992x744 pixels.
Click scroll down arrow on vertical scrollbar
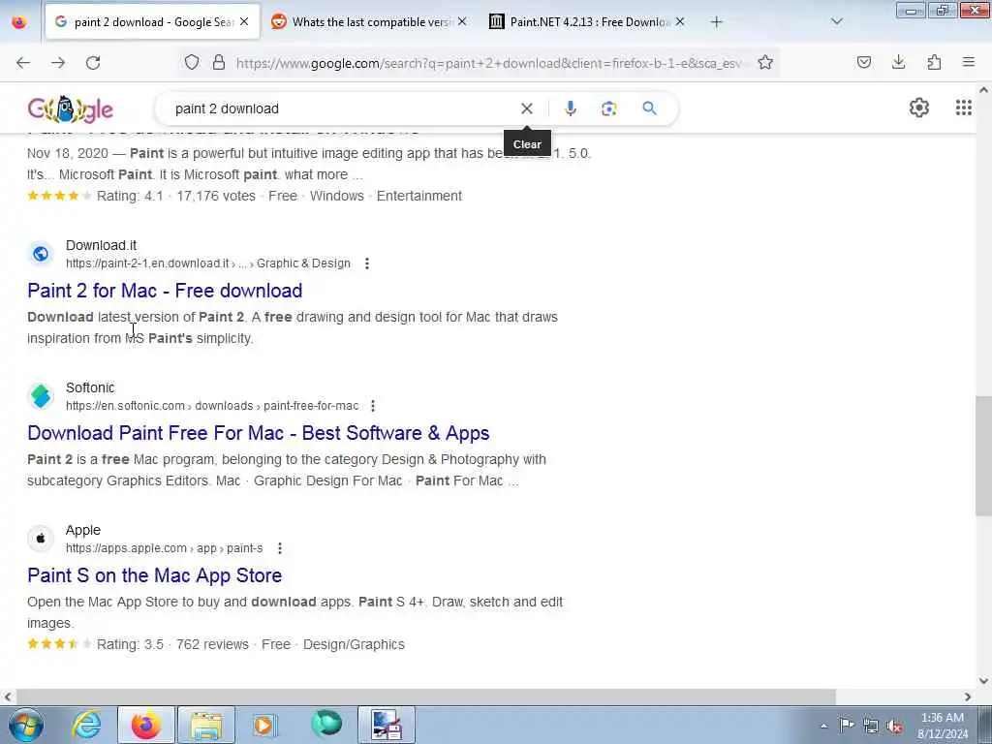983,681
